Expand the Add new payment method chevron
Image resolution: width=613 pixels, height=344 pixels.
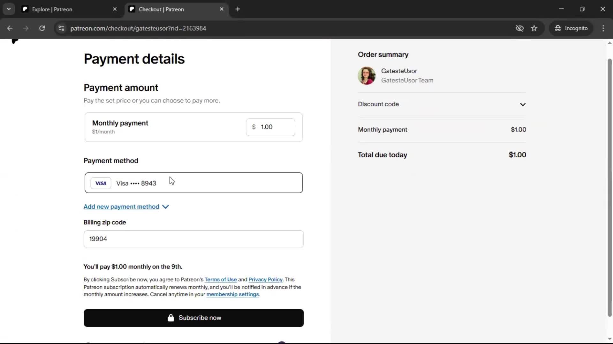click(165, 207)
